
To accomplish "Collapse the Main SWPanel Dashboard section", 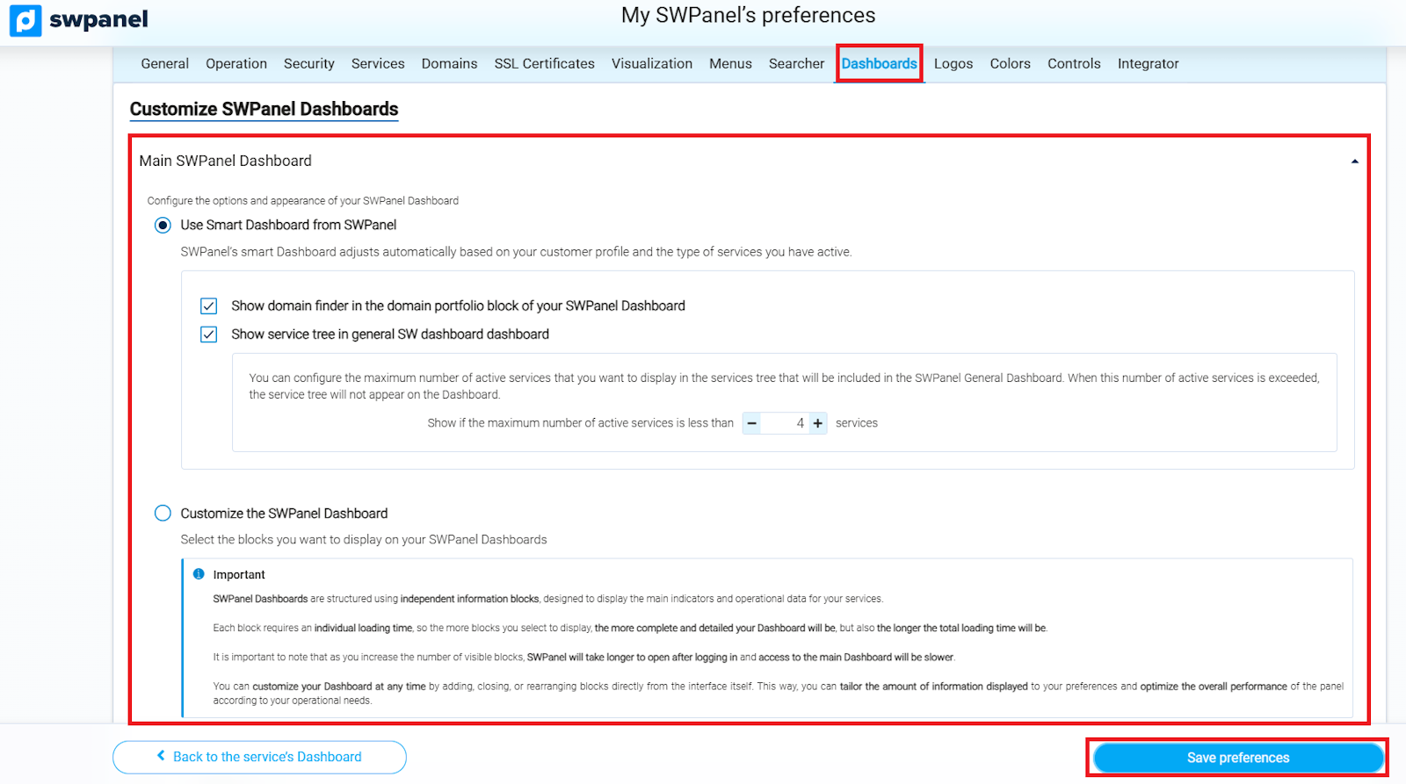I will [1354, 162].
